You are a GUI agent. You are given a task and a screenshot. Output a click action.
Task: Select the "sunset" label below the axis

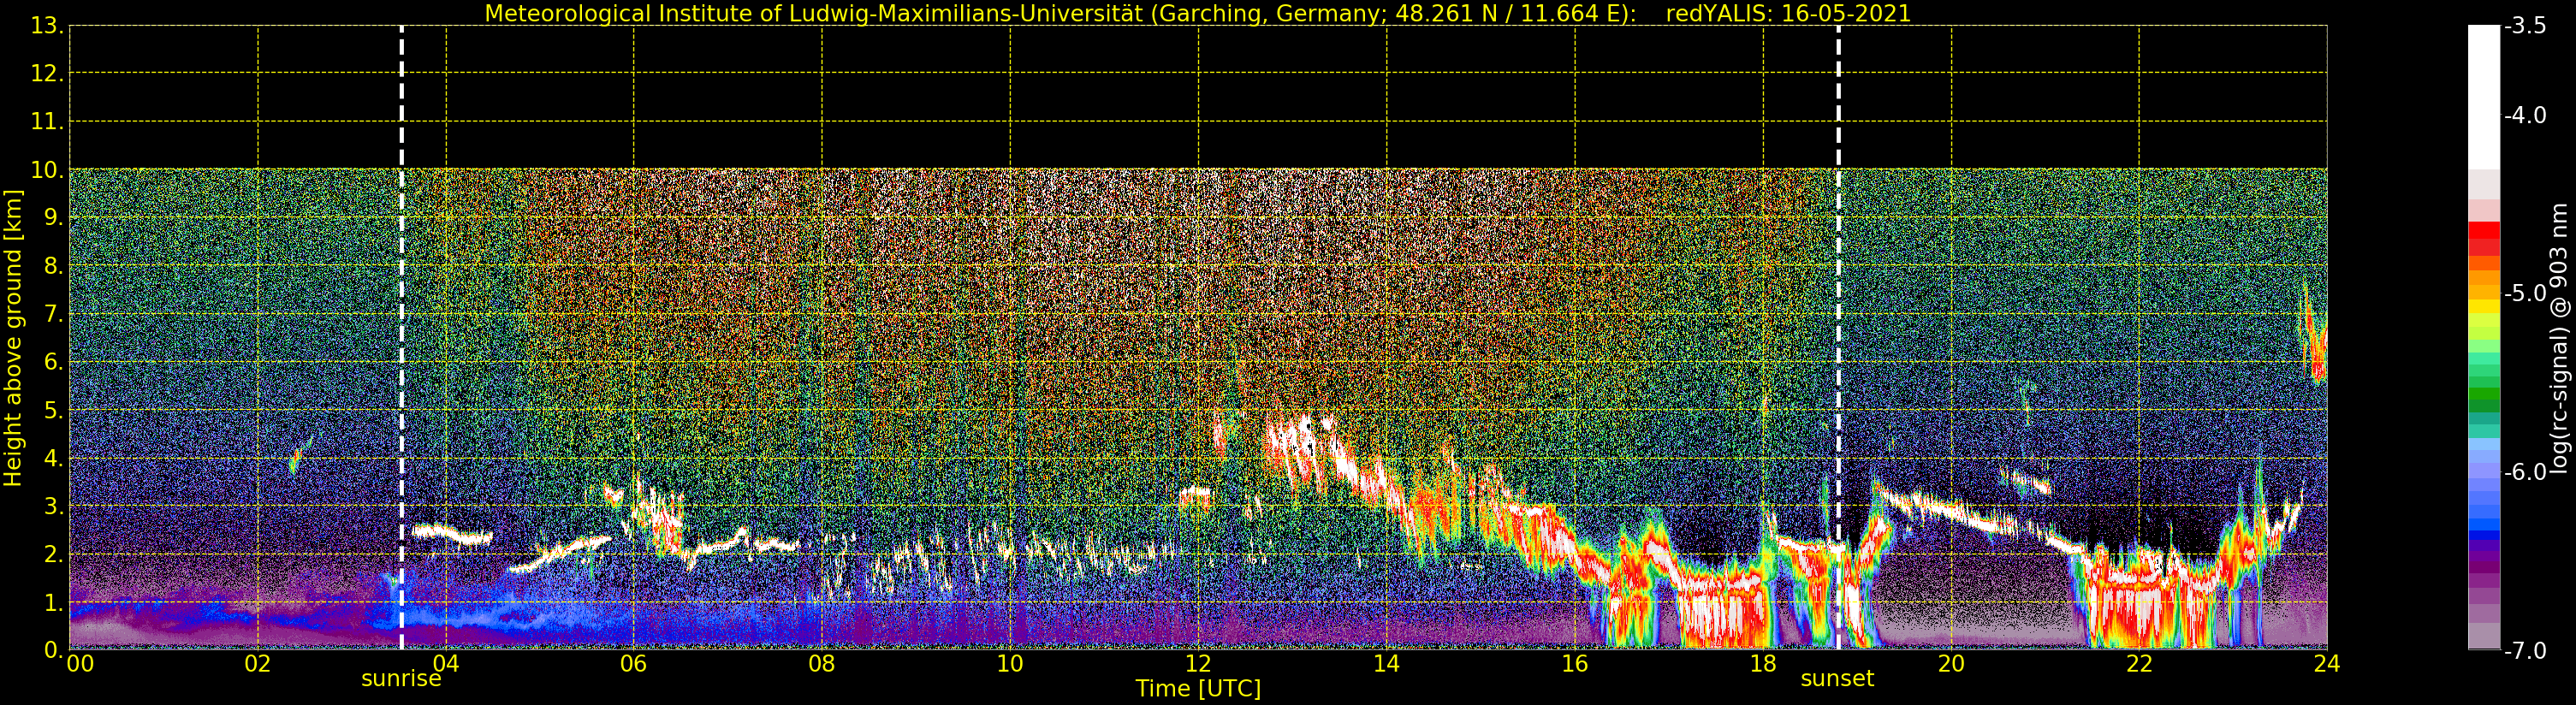pyautogui.click(x=1837, y=679)
